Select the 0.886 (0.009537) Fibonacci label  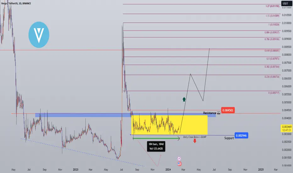pos(272,32)
